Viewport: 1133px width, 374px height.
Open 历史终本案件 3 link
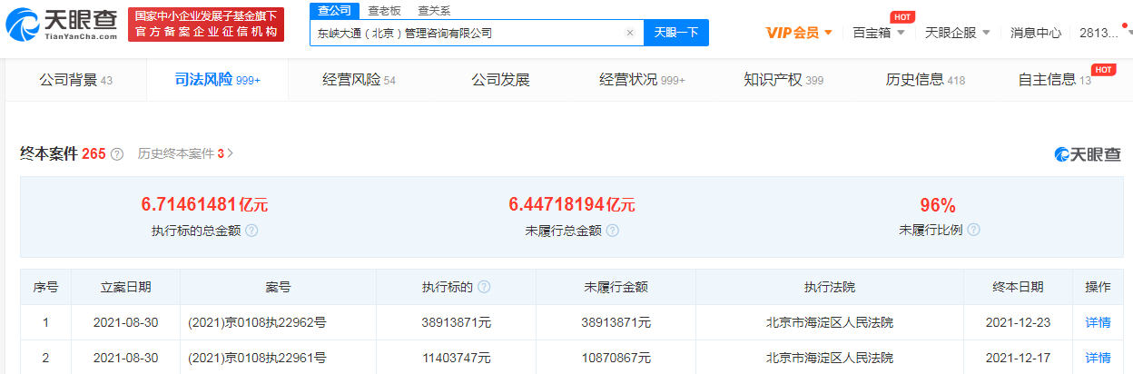tap(185, 153)
